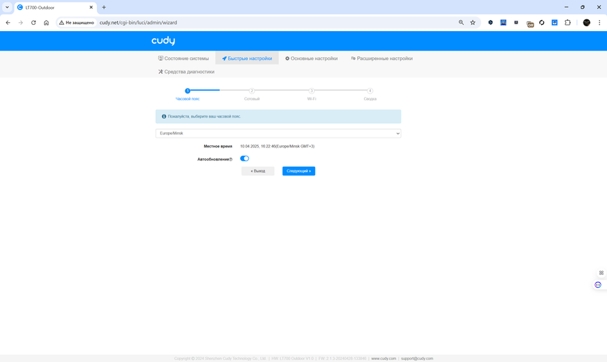Open Быстрые настройки tab
The width and height of the screenshot is (607, 362).
[x=247, y=58]
